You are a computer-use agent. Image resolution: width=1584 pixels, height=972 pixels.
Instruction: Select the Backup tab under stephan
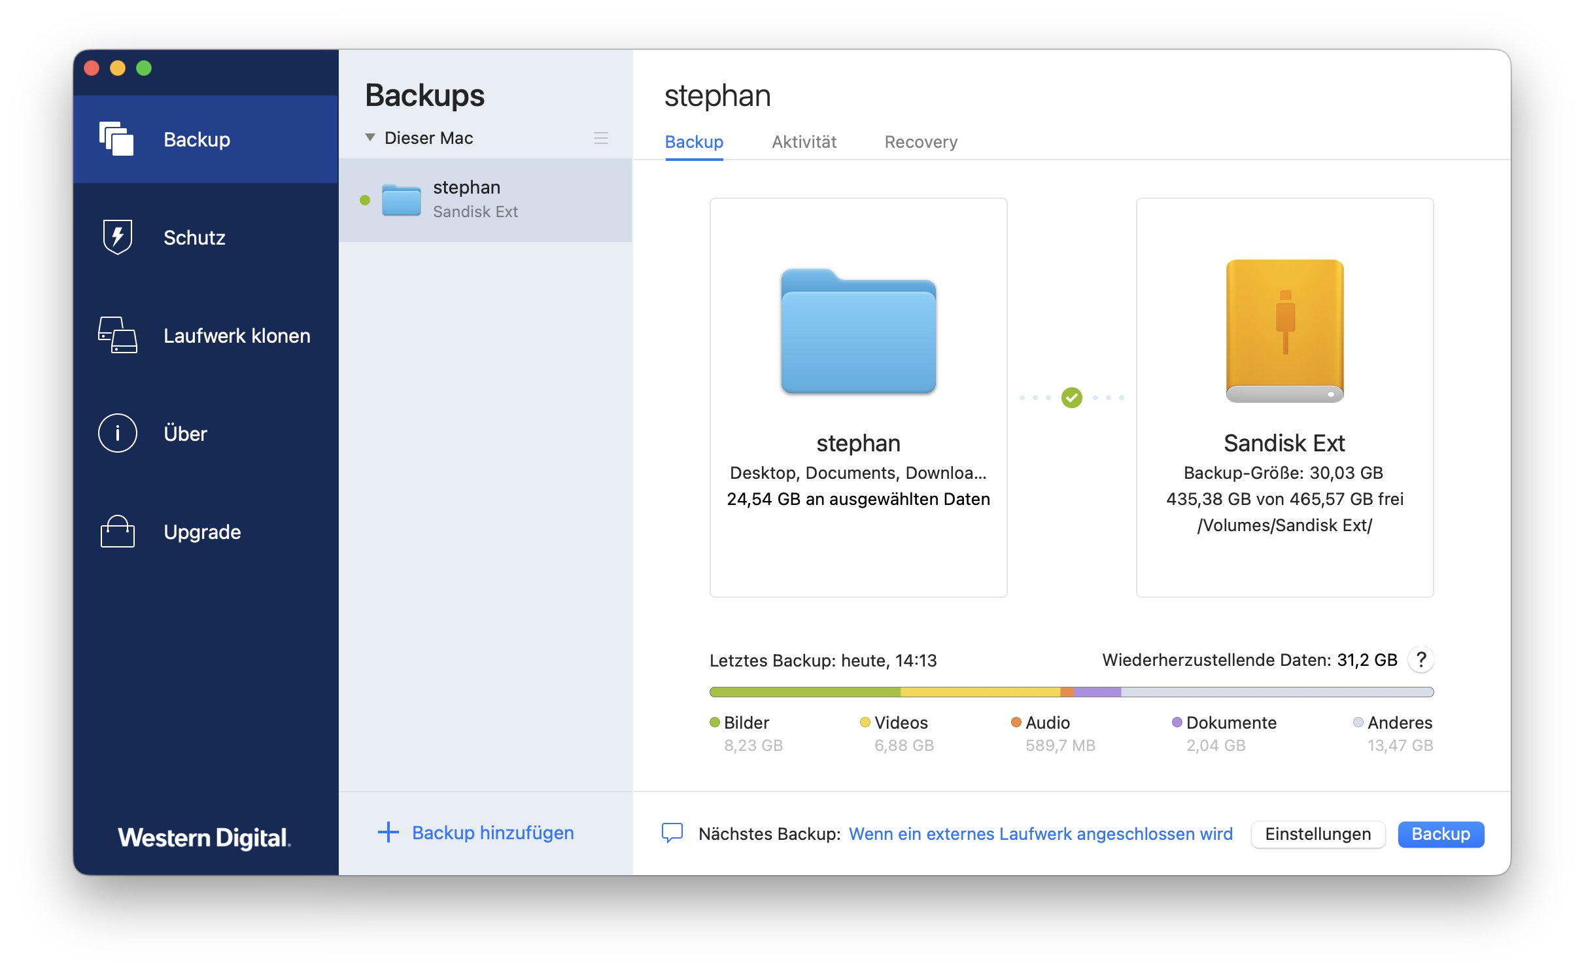pyautogui.click(x=694, y=142)
